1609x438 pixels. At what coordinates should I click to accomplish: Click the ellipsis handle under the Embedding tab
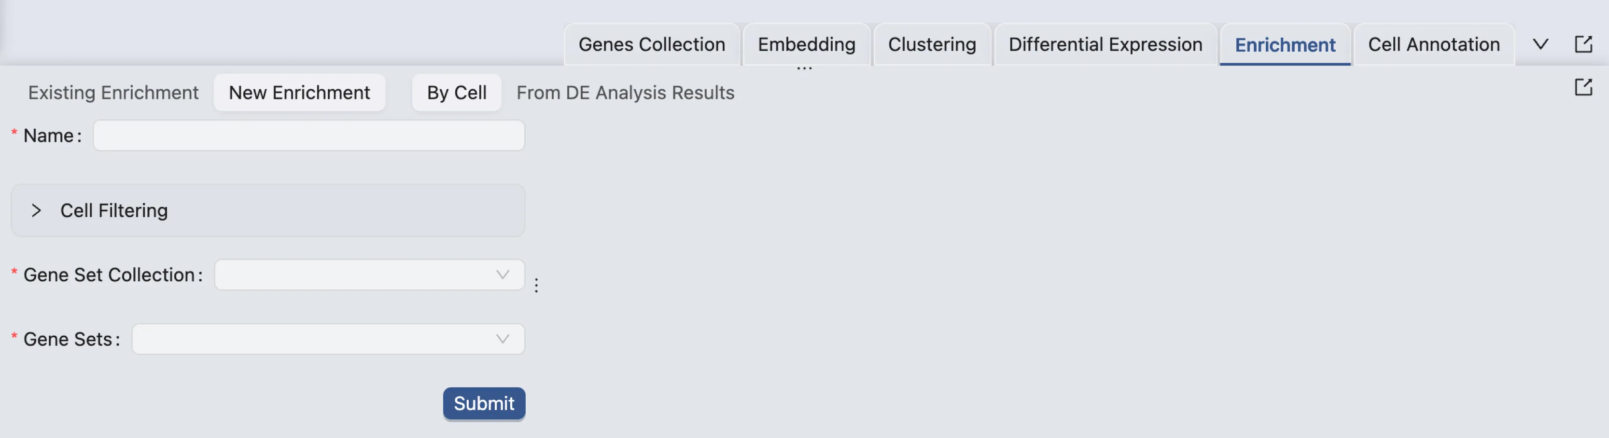[x=804, y=68]
